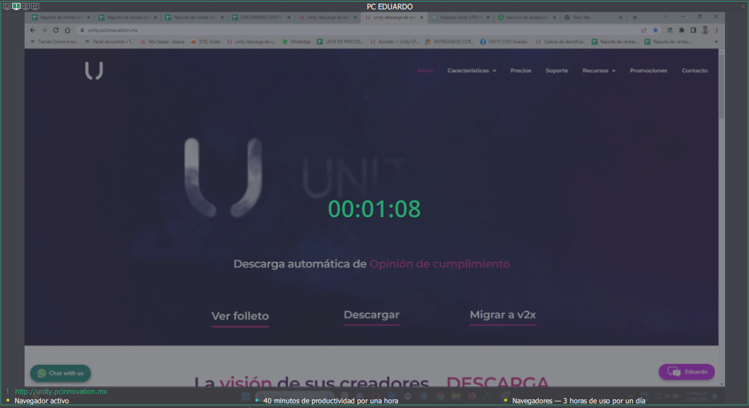The width and height of the screenshot is (749, 408).
Task: Click the screen switch arrows icon
Action: point(35,6)
